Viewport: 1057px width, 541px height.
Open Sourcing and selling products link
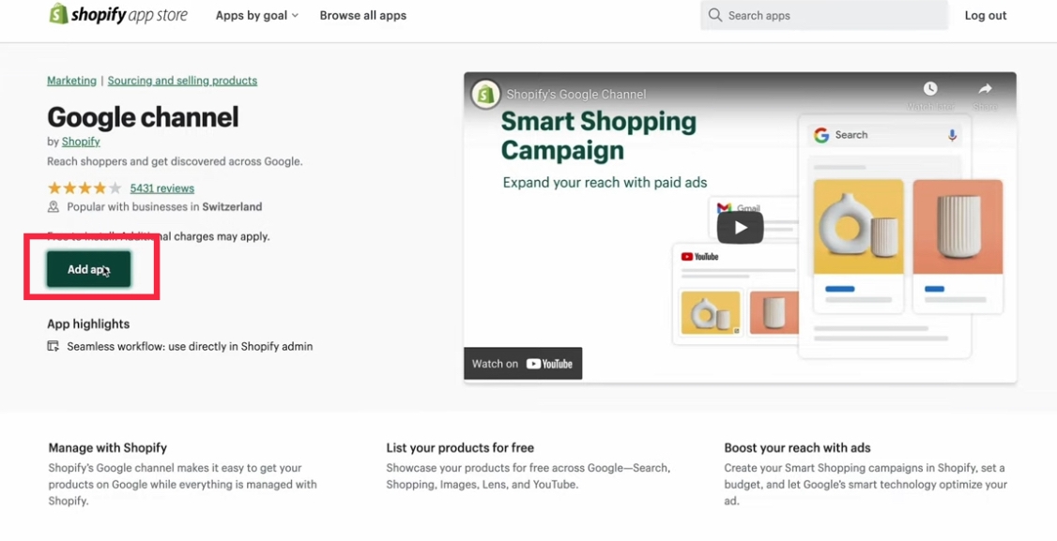pyautogui.click(x=182, y=81)
